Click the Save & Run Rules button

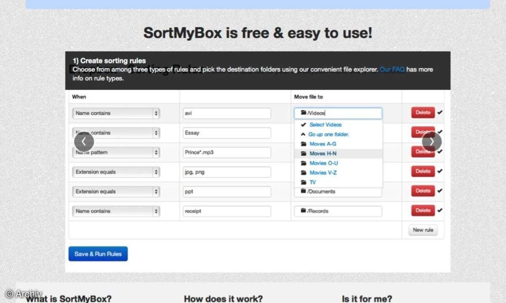[98, 254]
